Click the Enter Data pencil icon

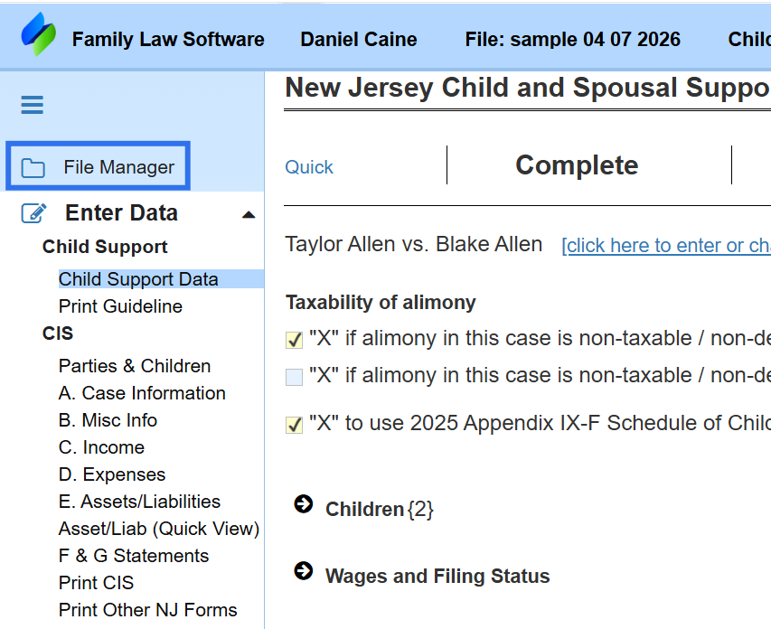click(33, 213)
